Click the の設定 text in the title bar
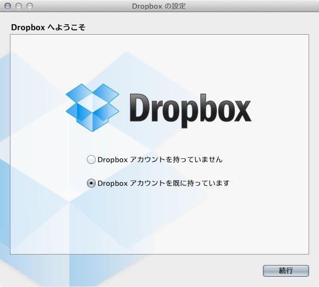This screenshot has height=287, width=319. click(x=175, y=6)
